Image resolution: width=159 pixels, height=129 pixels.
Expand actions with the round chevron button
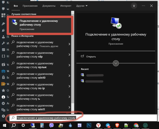coord(116,63)
